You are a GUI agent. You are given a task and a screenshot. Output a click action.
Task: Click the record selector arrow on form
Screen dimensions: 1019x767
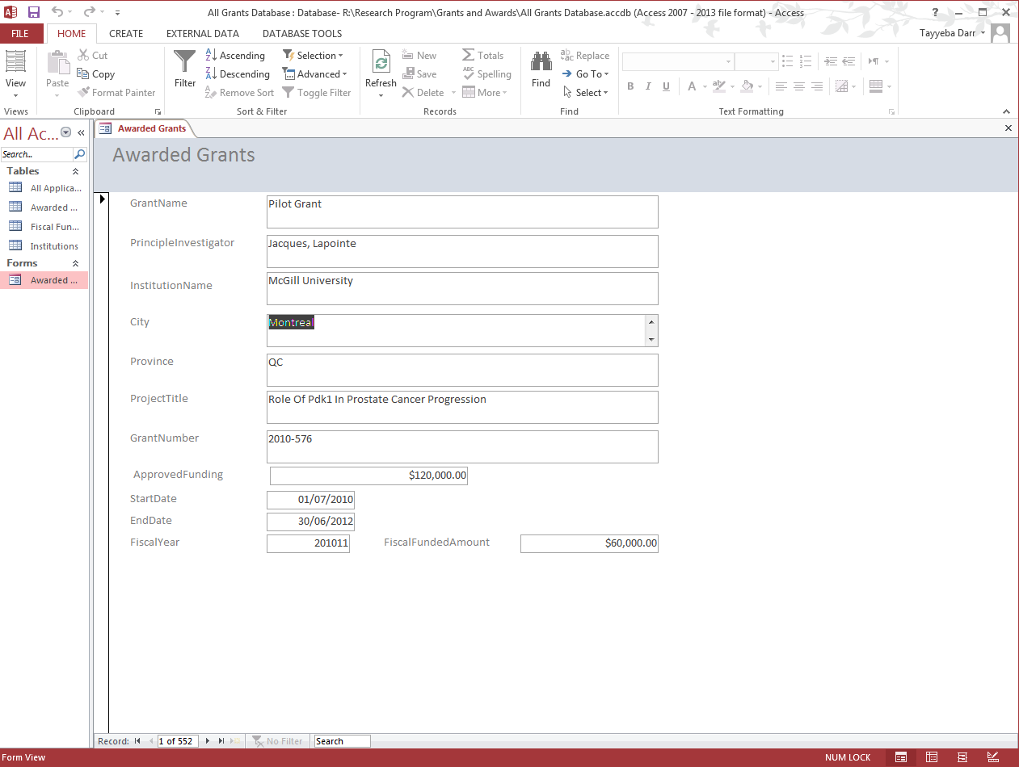pyautogui.click(x=103, y=199)
